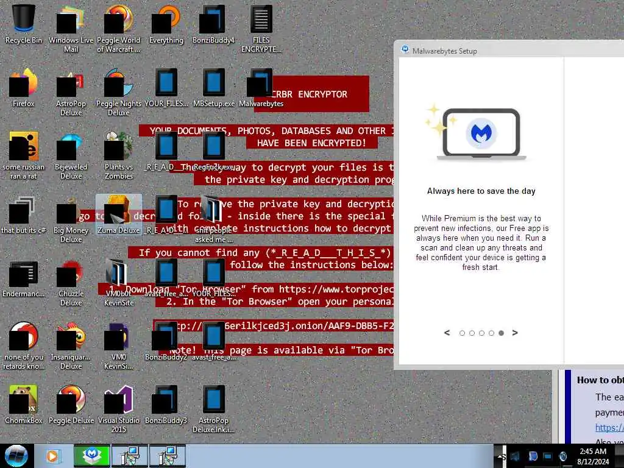
Task: Launch Windows Live Mail from the desktop
Action: (71, 29)
